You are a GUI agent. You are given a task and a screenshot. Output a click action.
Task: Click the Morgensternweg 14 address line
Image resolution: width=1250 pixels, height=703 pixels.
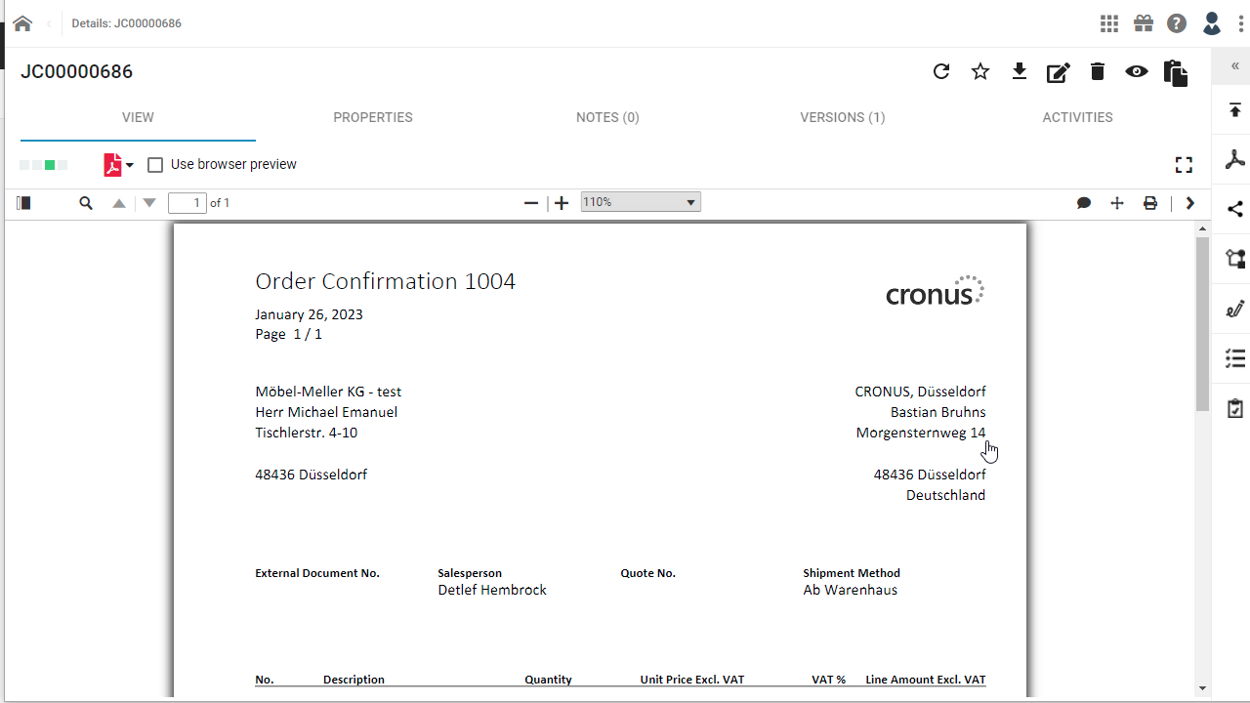[x=921, y=433]
